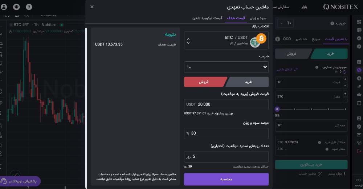Image resolution: width=363 pixels, height=189 pixels.
Task: Select the red فروش toggle in calculator
Action: pyautogui.click(x=205, y=82)
